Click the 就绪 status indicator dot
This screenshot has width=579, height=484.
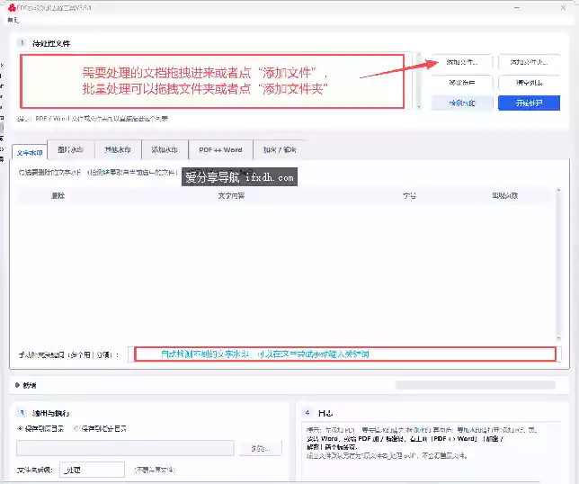(x=17, y=385)
